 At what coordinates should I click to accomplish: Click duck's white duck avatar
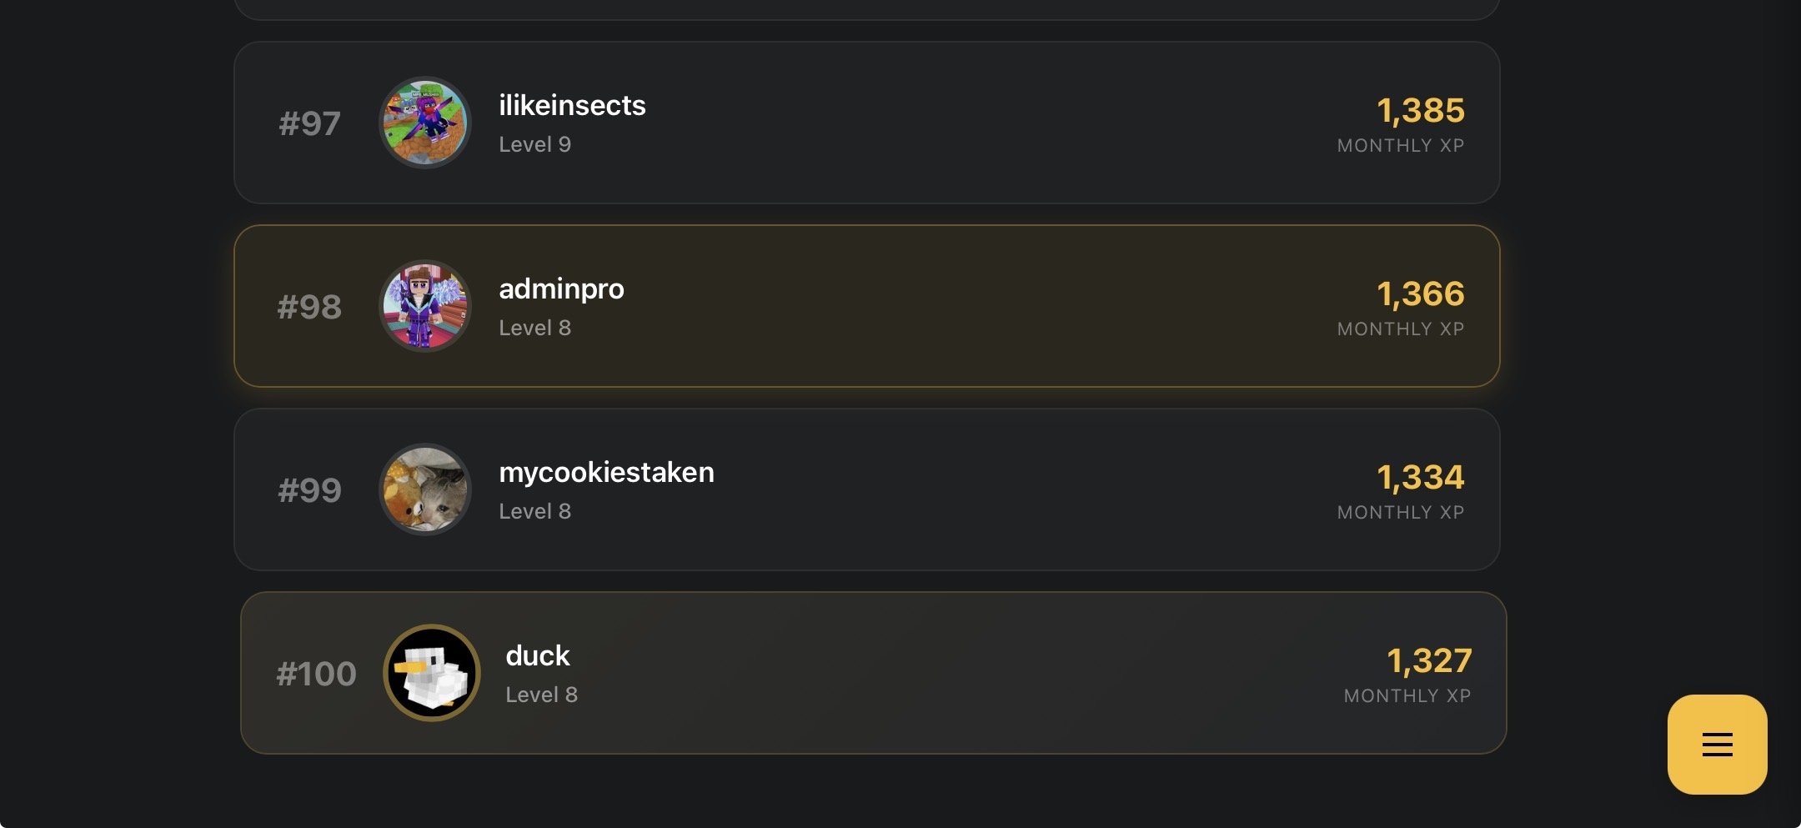pyautogui.click(x=432, y=673)
